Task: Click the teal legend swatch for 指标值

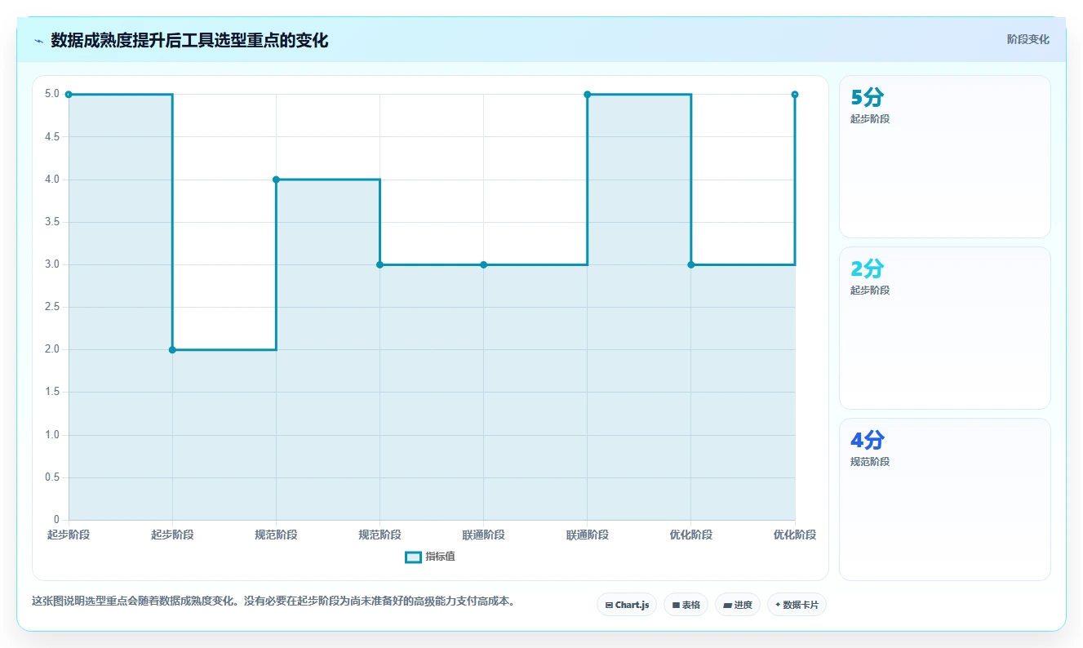Action: pos(413,557)
